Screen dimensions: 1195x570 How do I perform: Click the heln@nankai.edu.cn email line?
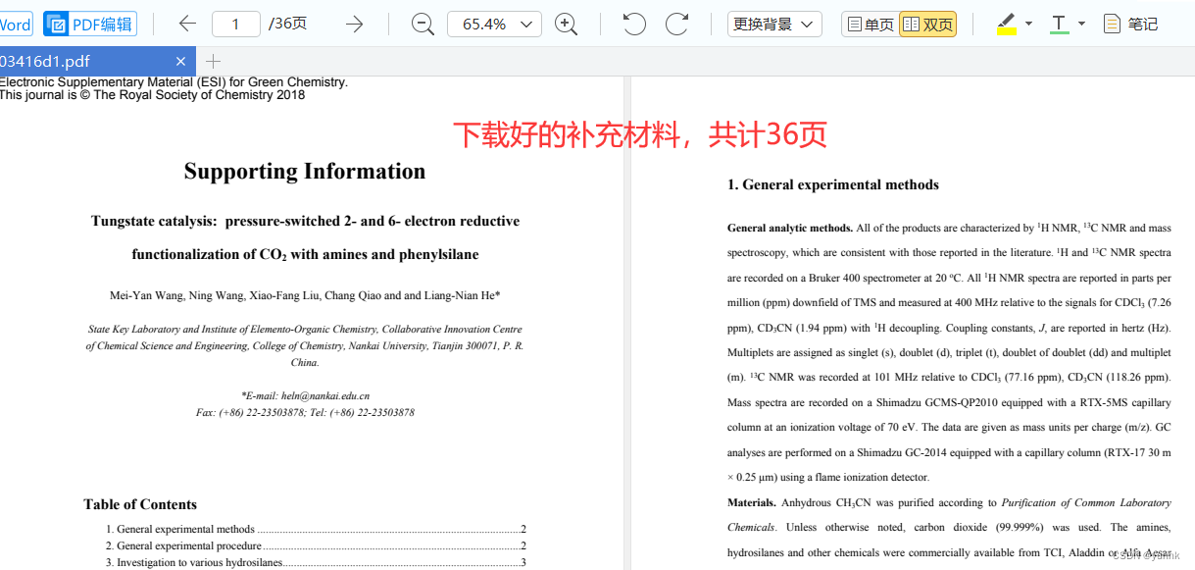(x=305, y=396)
